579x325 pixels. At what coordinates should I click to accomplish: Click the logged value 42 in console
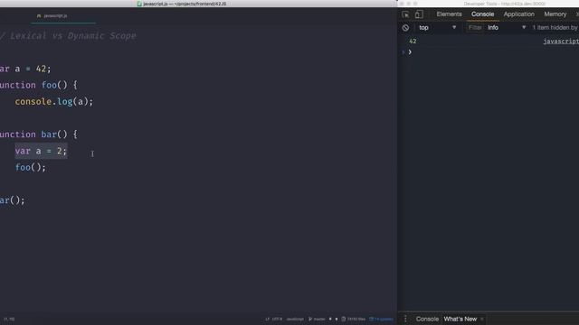coord(413,42)
